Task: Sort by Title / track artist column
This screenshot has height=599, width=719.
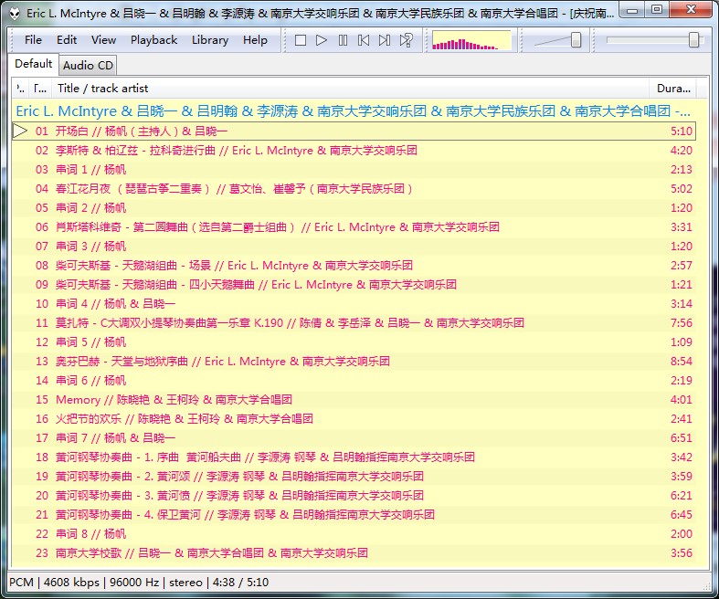Action: point(102,89)
